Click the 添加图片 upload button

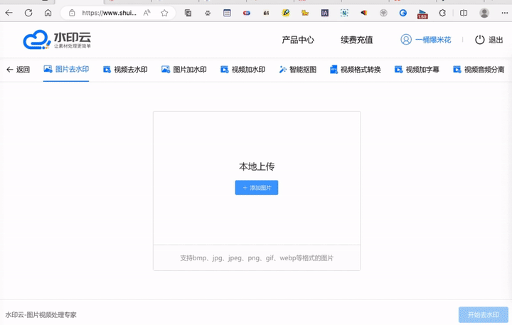click(257, 188)
